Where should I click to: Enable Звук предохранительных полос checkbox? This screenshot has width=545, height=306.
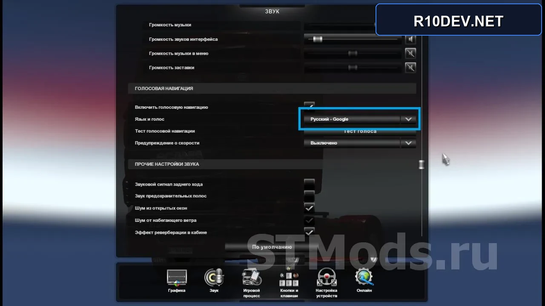tap(309, 196)
